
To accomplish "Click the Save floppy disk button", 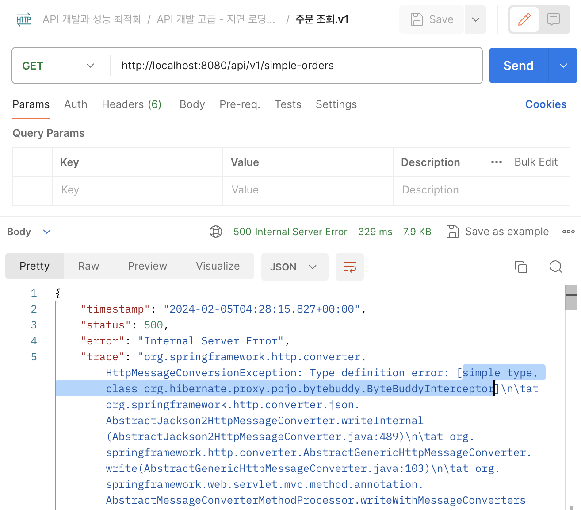I will tap(432, 19).
